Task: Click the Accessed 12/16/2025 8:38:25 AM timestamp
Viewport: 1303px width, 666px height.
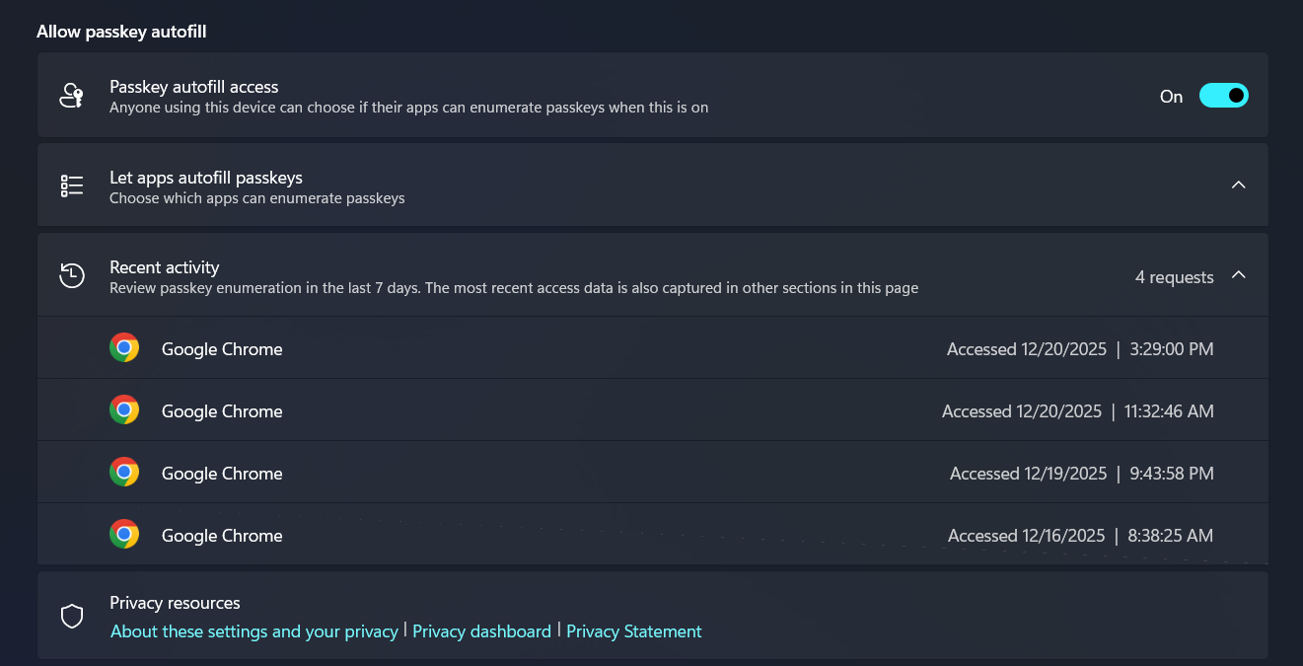Action: 1080,536
